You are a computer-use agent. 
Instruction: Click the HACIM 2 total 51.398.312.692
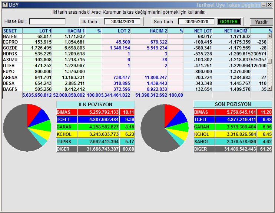(151, 95)
